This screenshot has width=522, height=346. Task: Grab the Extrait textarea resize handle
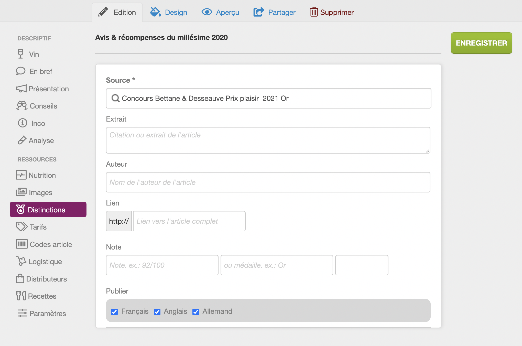428,151
